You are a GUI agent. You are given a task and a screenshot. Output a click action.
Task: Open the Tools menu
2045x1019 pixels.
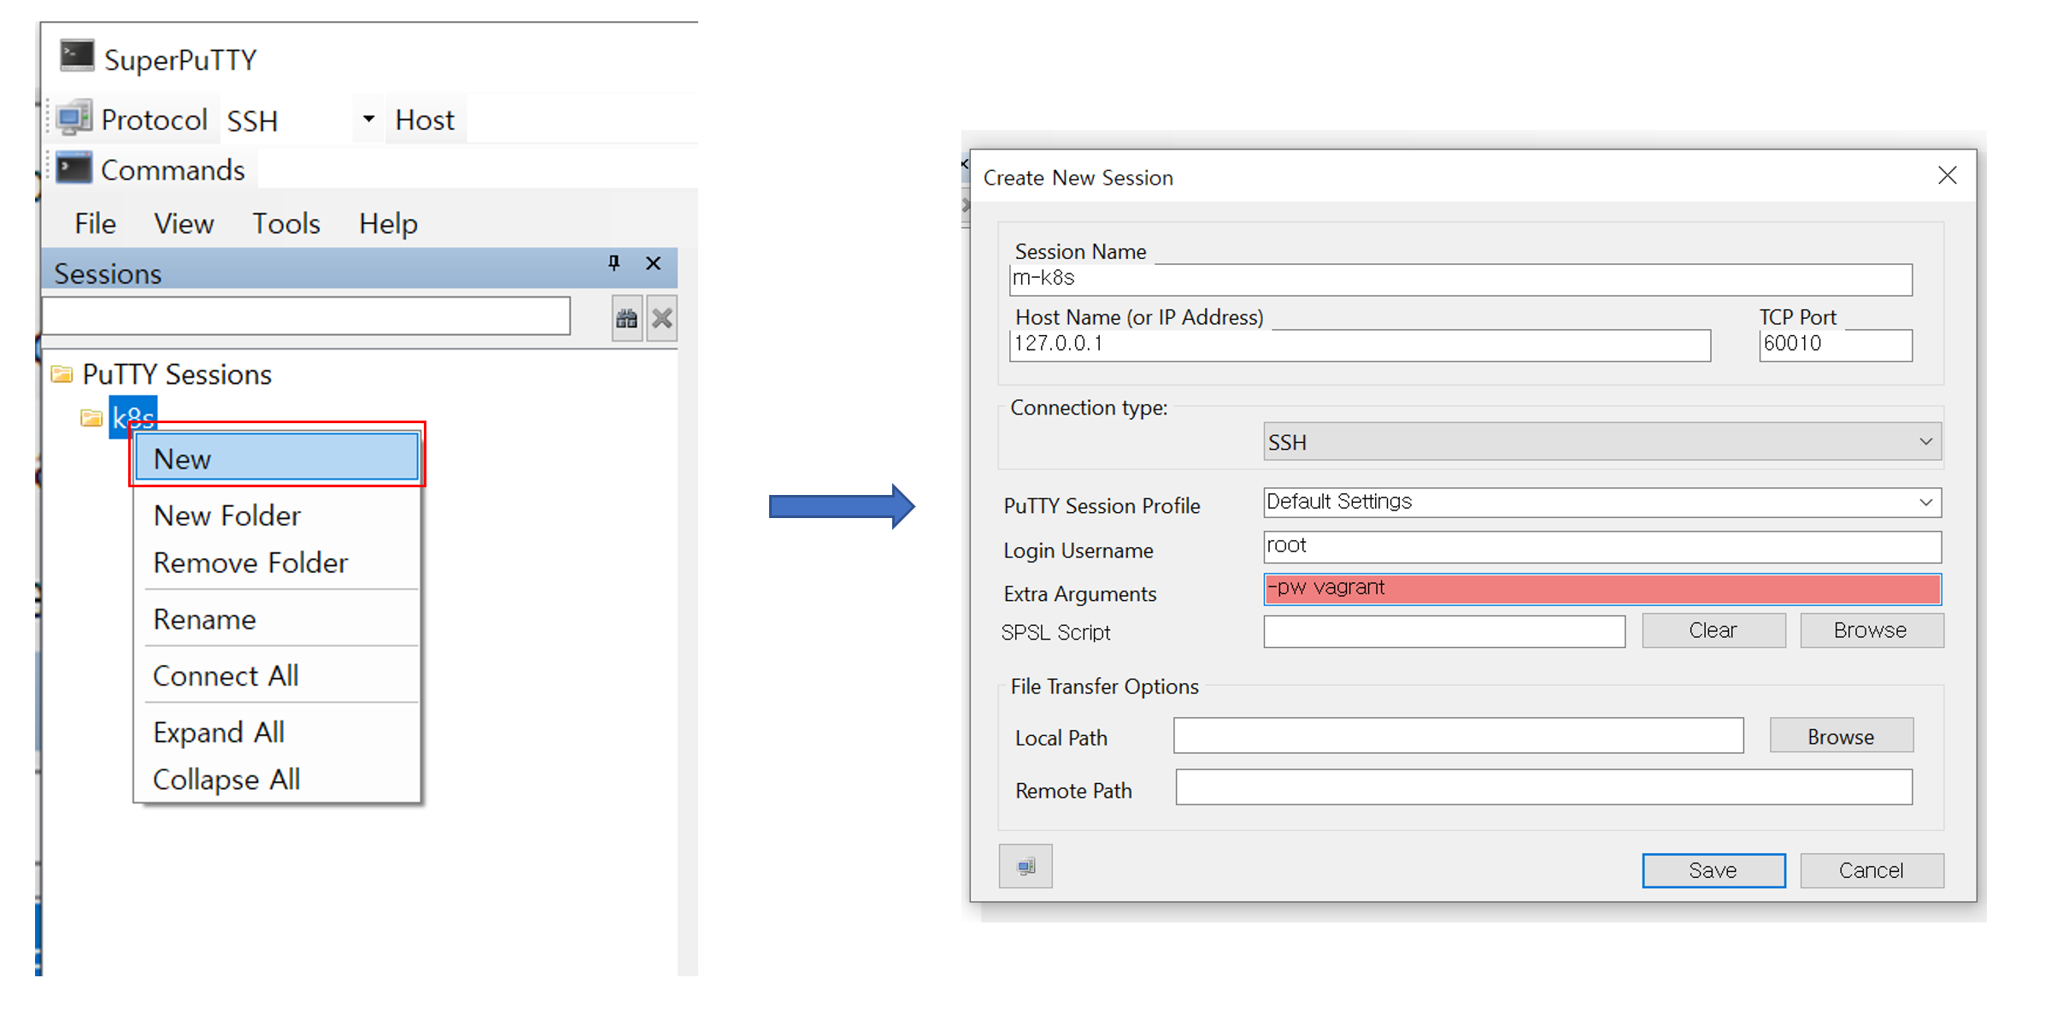[x=285, y=223]
